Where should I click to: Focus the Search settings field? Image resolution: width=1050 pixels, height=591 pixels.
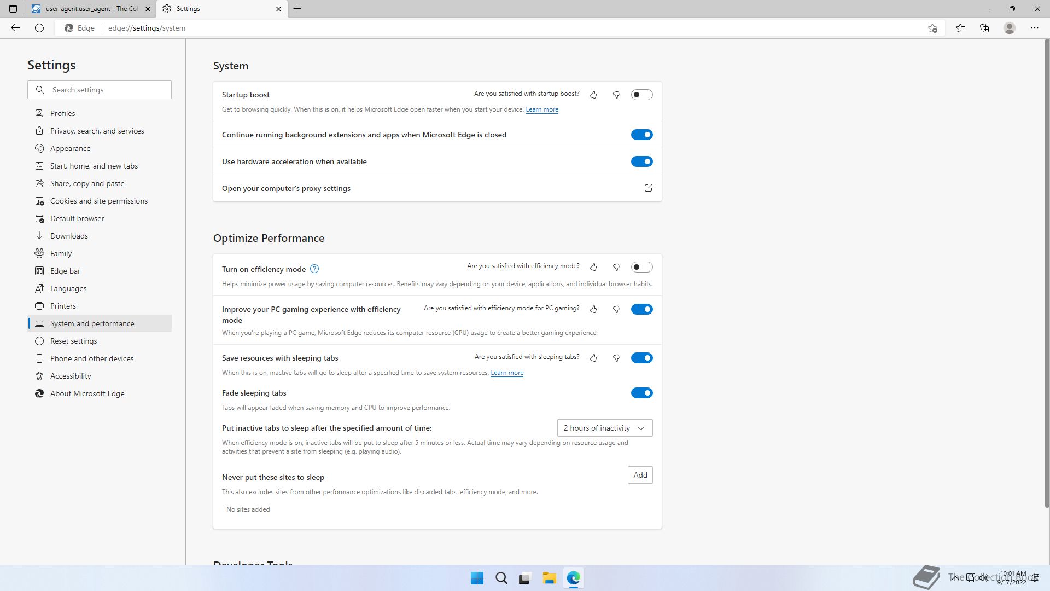coord(100,90)
